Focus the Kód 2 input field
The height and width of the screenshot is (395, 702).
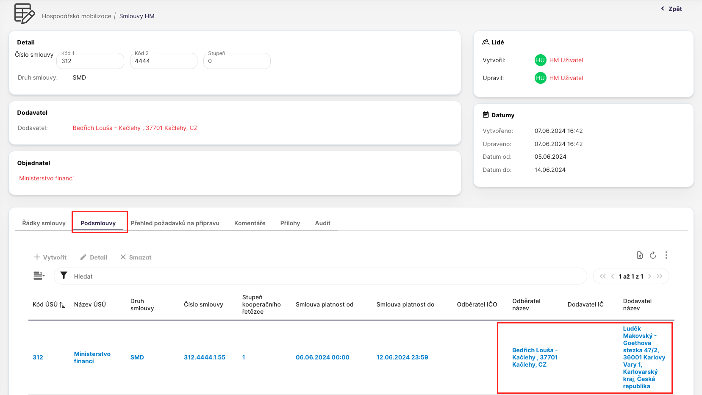tap(164, 61)
